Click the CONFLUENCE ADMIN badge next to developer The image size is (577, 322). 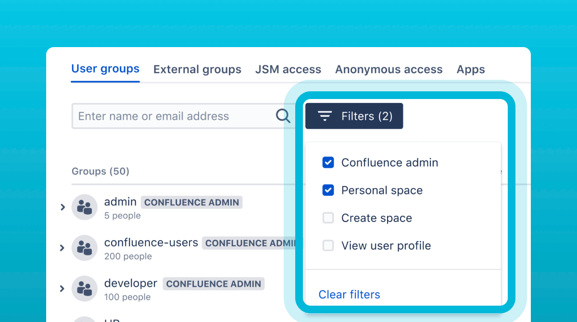coord(213,284)
